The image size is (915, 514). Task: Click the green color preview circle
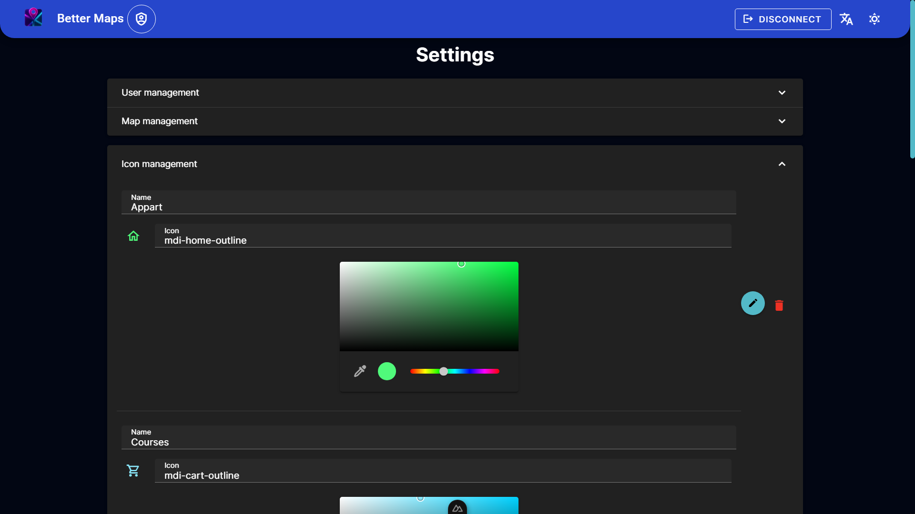coord(386,371)
